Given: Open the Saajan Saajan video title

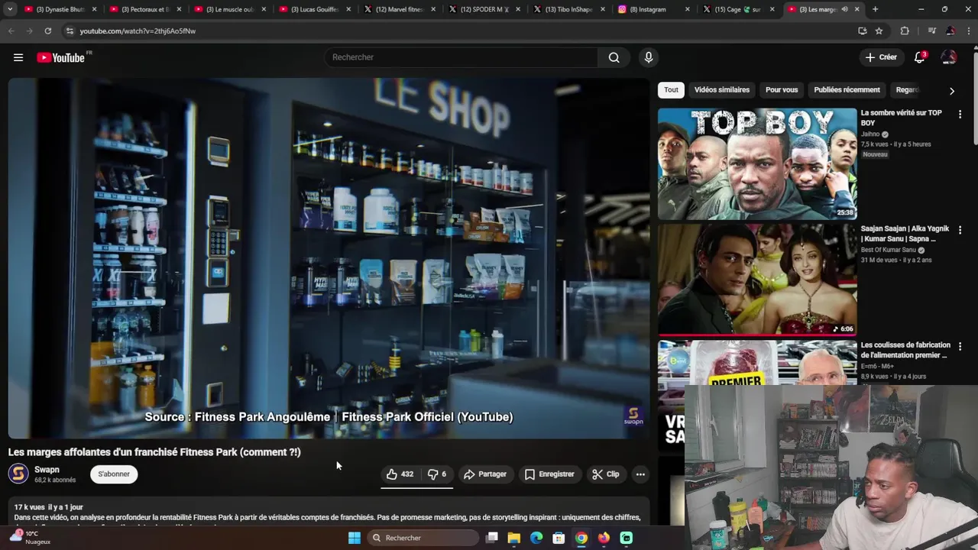Looking at the screenshot, I should 905,234.
